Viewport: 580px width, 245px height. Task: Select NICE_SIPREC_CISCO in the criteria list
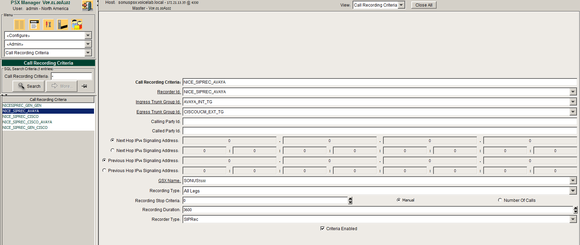[48, 116]
